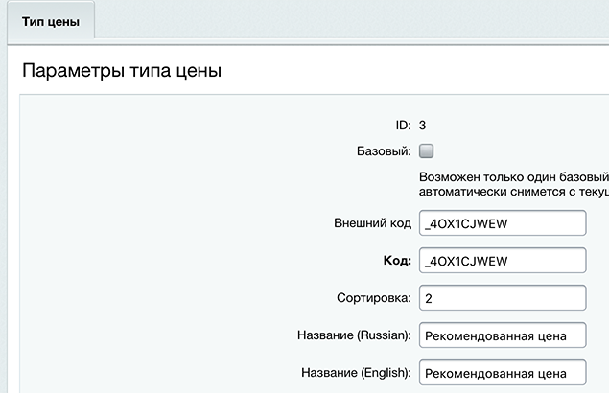The width and height of the screenshot is (609, 393).
Task: Click the Базовый: label
Action: 384,150
